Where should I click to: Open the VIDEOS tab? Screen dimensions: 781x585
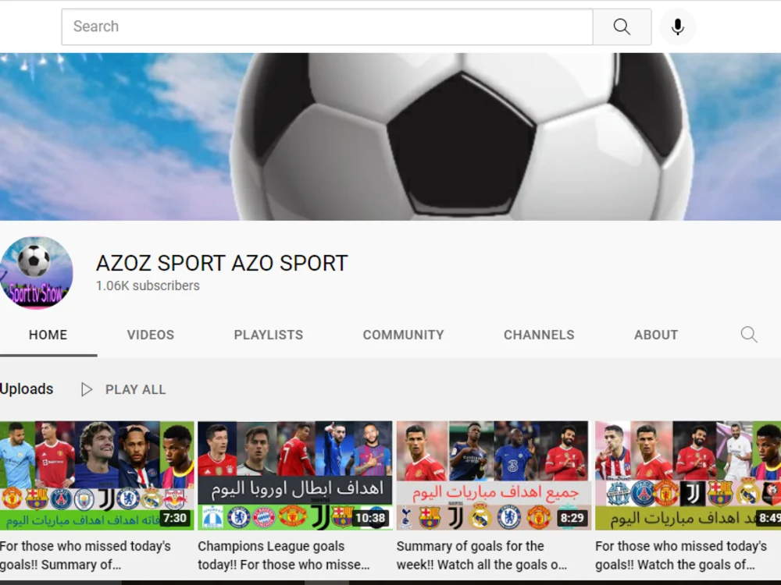tap(151, 335)
